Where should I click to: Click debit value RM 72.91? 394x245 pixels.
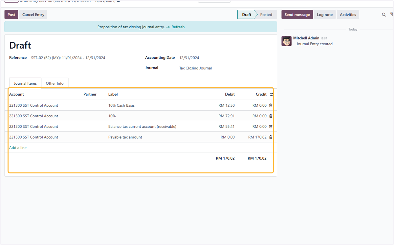click(227, 116)
